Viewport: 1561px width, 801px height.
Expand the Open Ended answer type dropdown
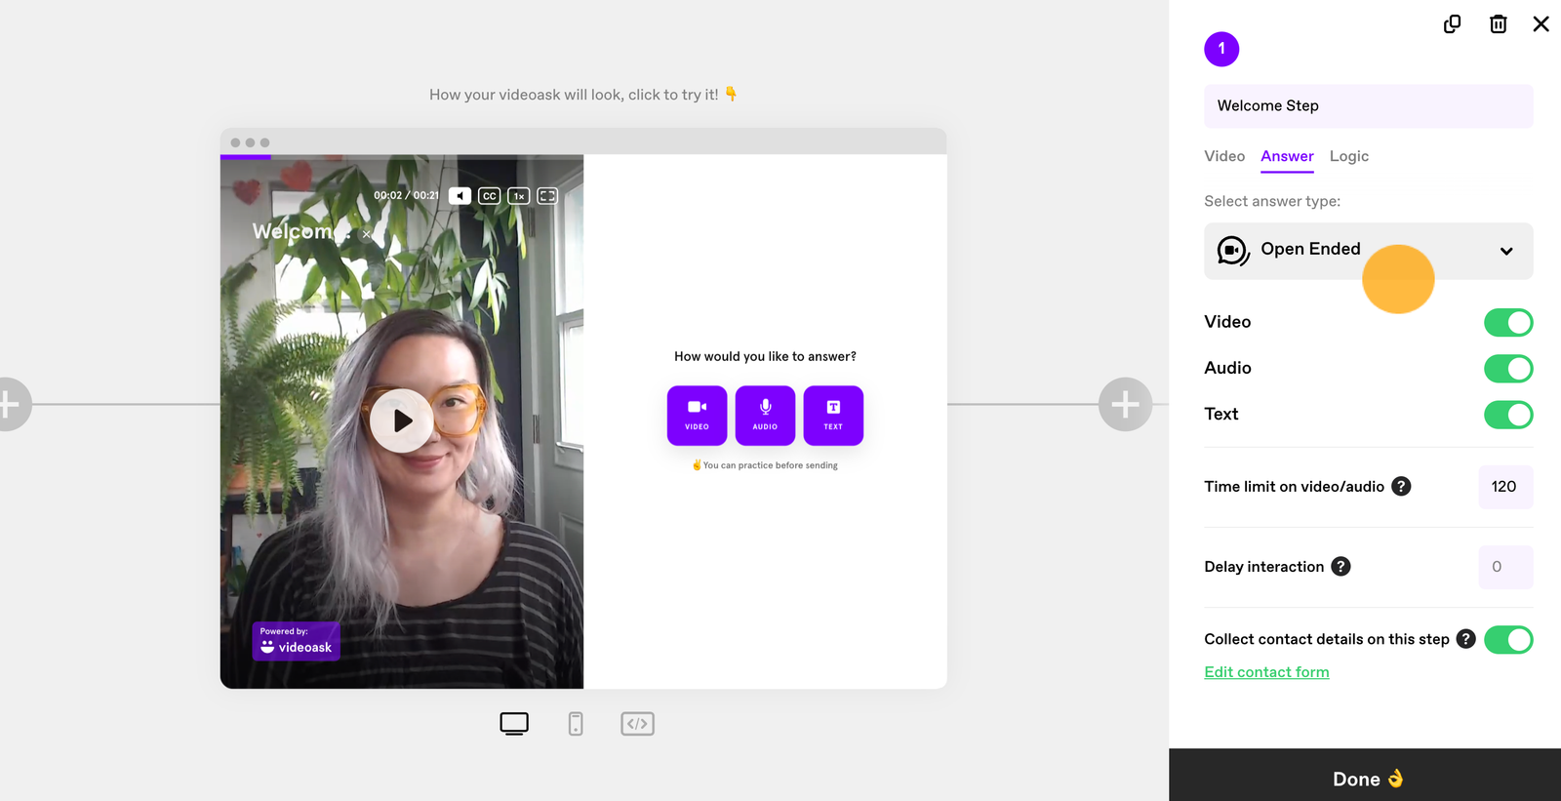(1368, 251)
